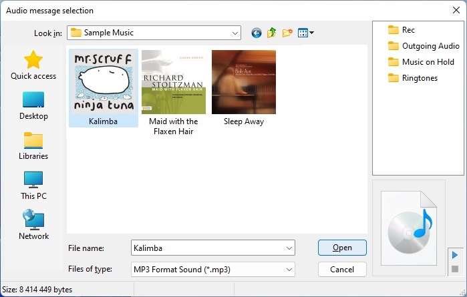Image resolution: width=467 pixels, height=297 pixels.
Task: Expand the Look in folder dropdown
Action: click(x=235, y=33)
